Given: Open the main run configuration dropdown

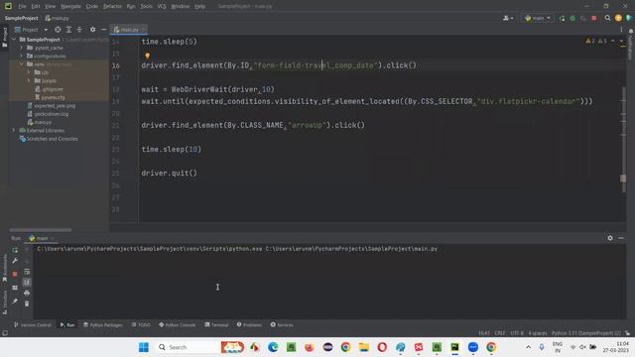Looking at the screenshot, I should point(538,18).
